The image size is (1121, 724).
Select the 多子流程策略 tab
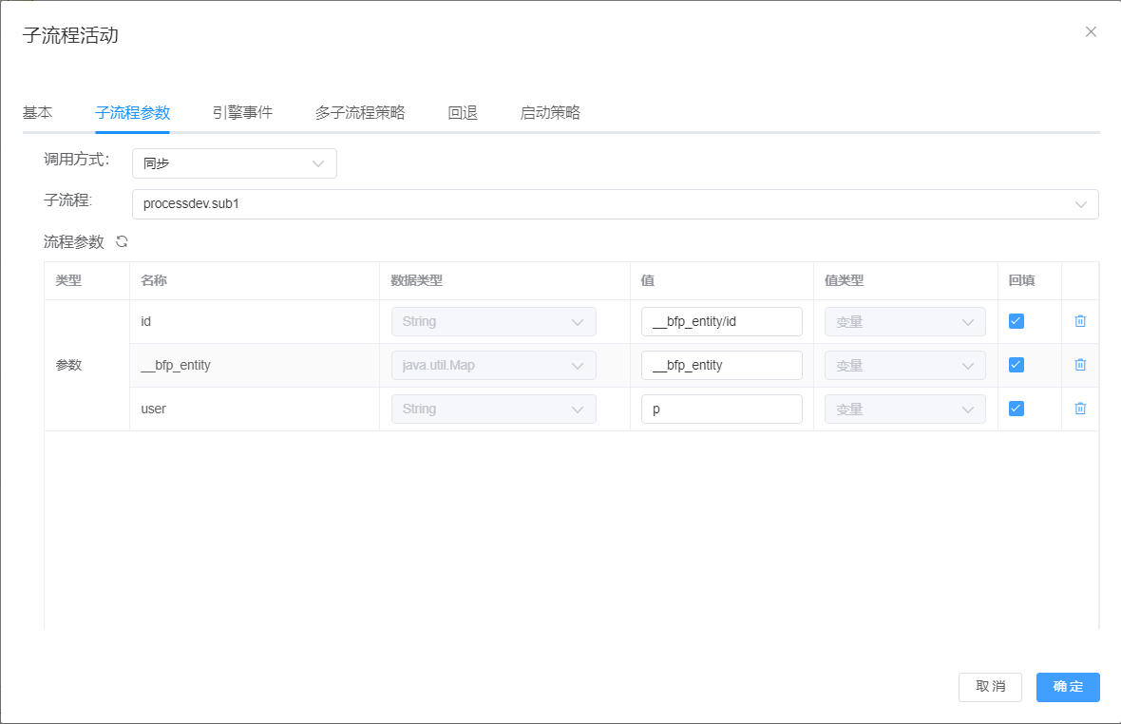point(359,112)
